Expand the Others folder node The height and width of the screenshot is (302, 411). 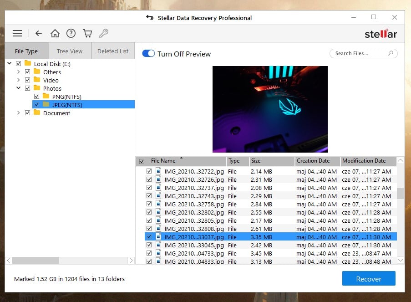coord(18,72)
